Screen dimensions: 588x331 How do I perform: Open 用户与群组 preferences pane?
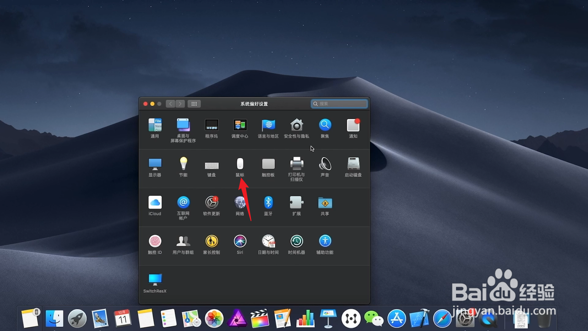[x=183, y=244]
